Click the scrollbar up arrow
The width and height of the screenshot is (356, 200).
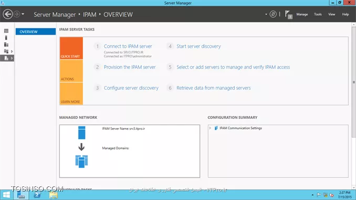354,25
